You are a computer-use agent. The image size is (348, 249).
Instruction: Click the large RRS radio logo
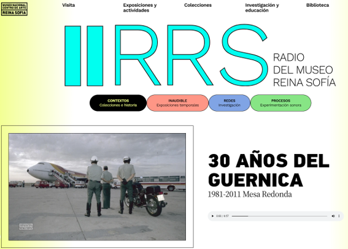[166, 55]
